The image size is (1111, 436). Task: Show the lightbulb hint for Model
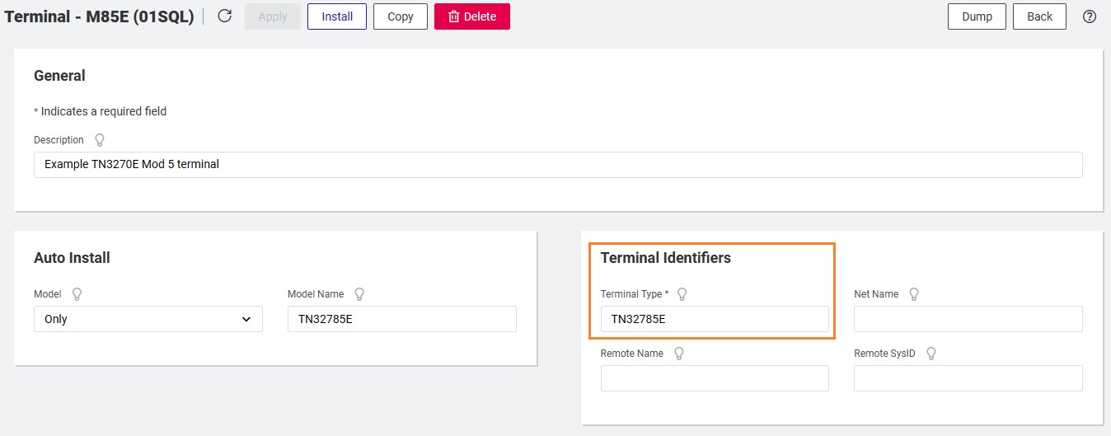[77, 294]
